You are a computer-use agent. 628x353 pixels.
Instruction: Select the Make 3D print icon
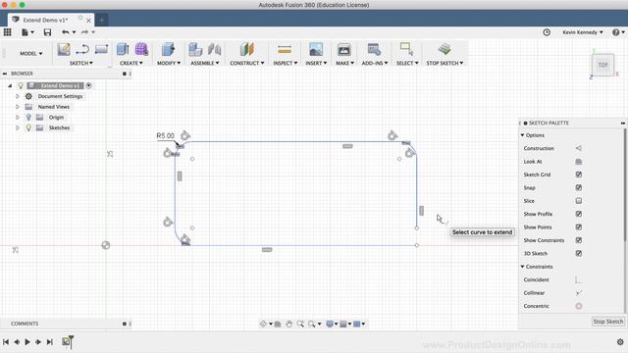click(343, 50)
